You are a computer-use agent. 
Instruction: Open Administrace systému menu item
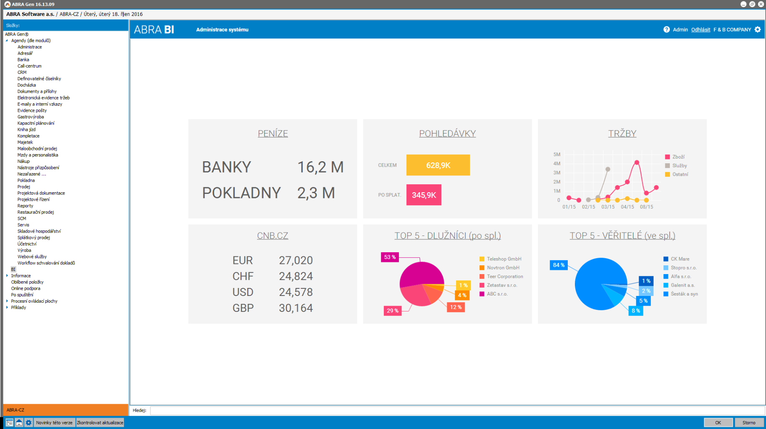click(222, 29)
